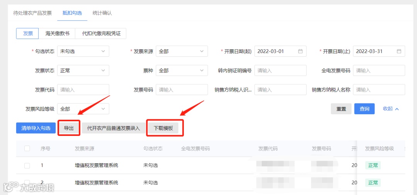Open the 票种 dropdown
This screenshot has height=195, width=417.
[x=181, y=71]
